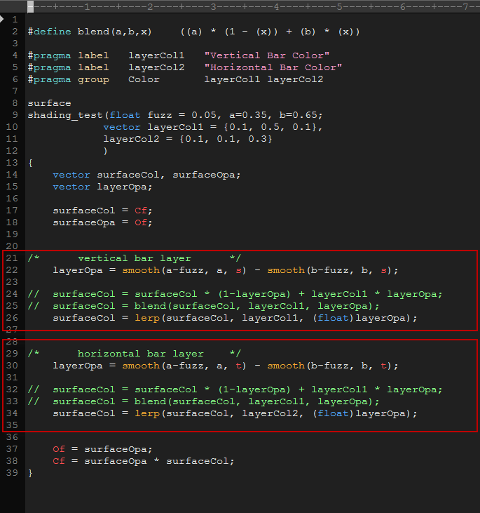This screenshot has height=513, width=480.
Task: Click the {0.1, 0.1, 0.3} vector value
Action: [x=226, y=139]
